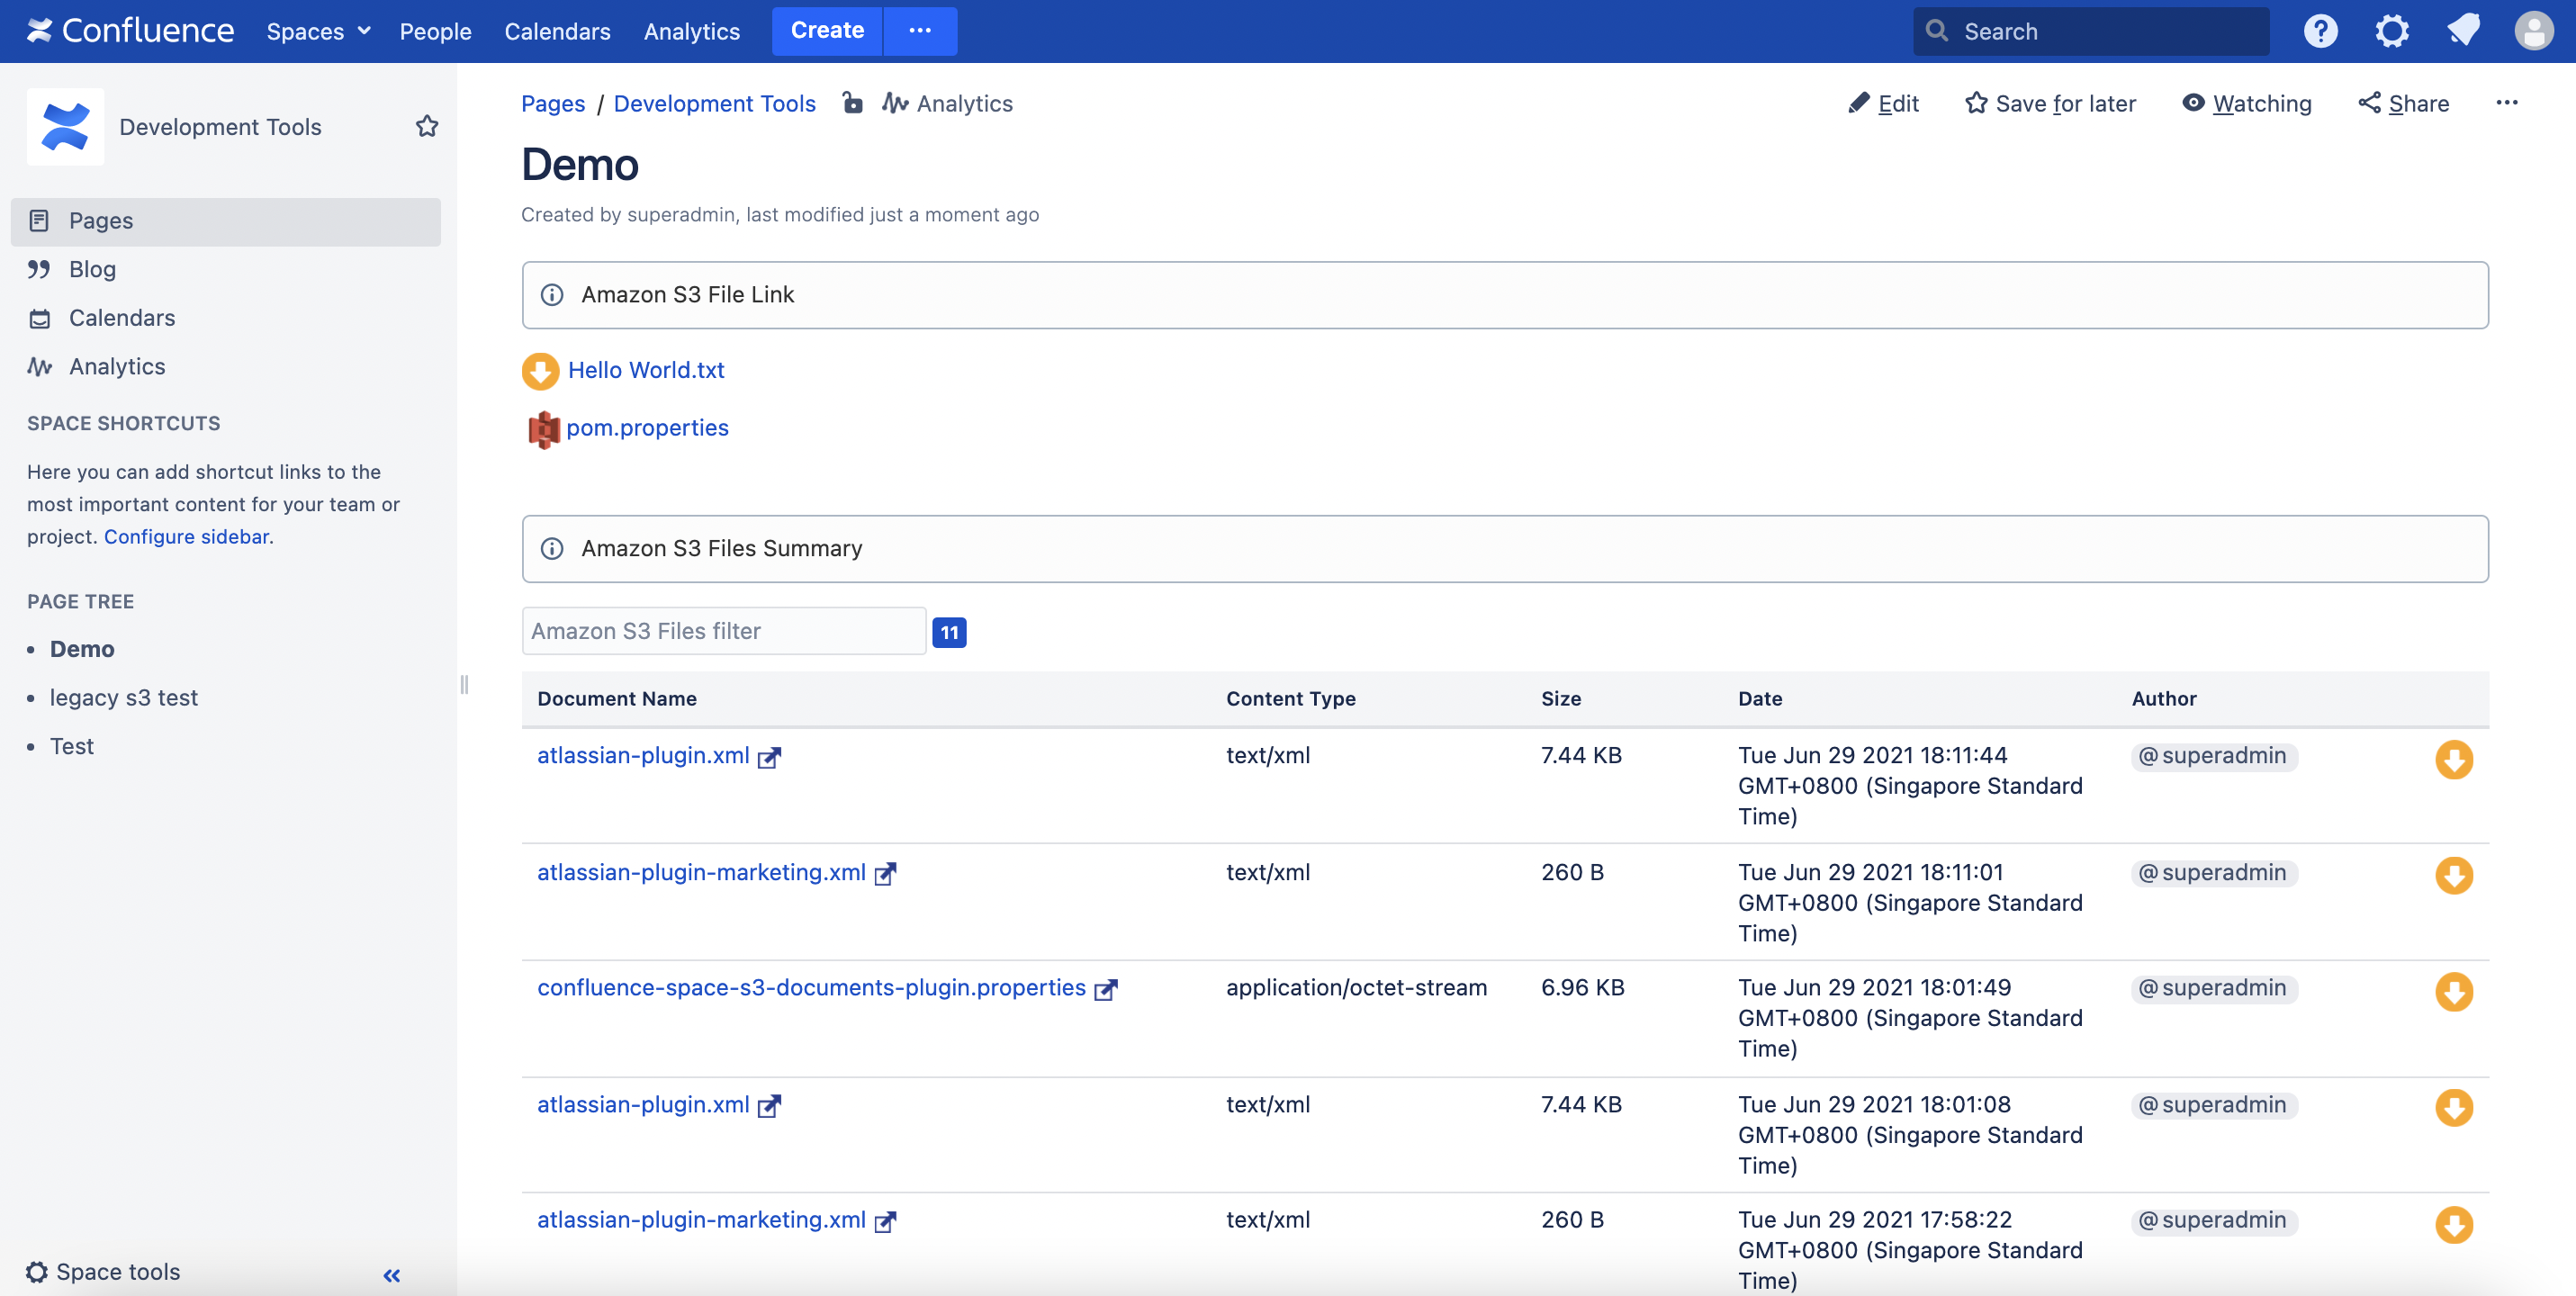Open the Demo page in the page tree
Screen dimensions: 2576x1296
(x=82, y=649)
